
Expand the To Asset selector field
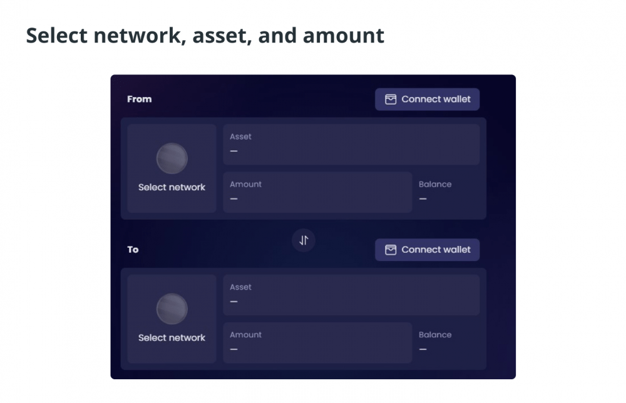pyautogui.click(x=351, y=295)
